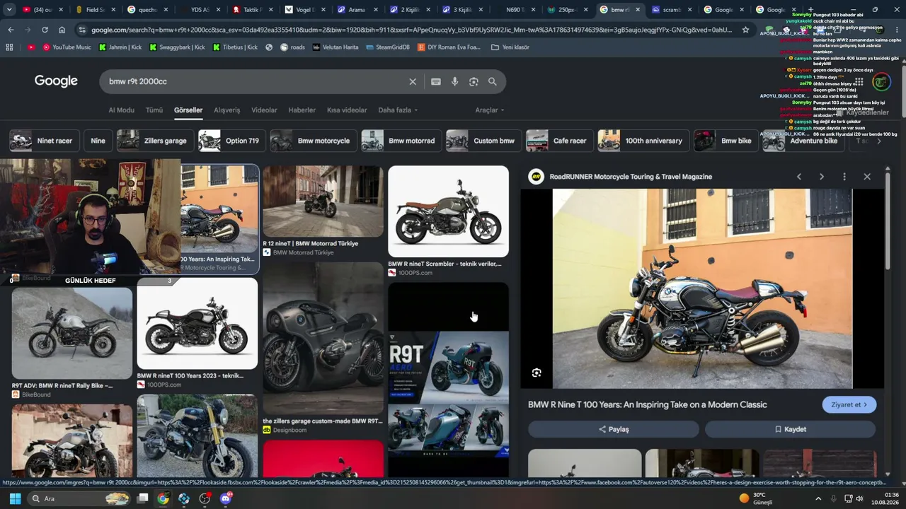Switch to 'Kısa videolar' tab

point(347,110)
